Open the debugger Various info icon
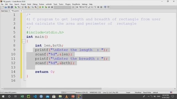Image resolution: width=177 pixels, height=99 pixels. tap(108, 7)
